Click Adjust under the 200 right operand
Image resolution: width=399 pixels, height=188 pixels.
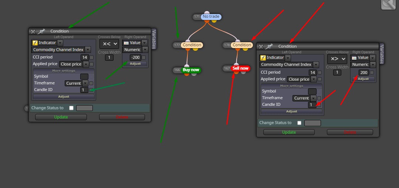[x=364, y=79]
